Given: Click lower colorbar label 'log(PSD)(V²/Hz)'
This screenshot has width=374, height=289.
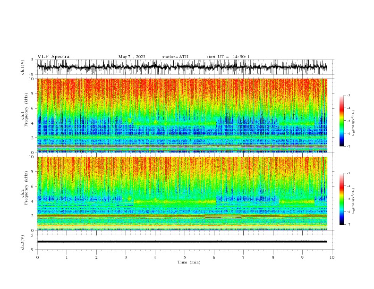Looking at the screenshot, I should click(353, 201).
